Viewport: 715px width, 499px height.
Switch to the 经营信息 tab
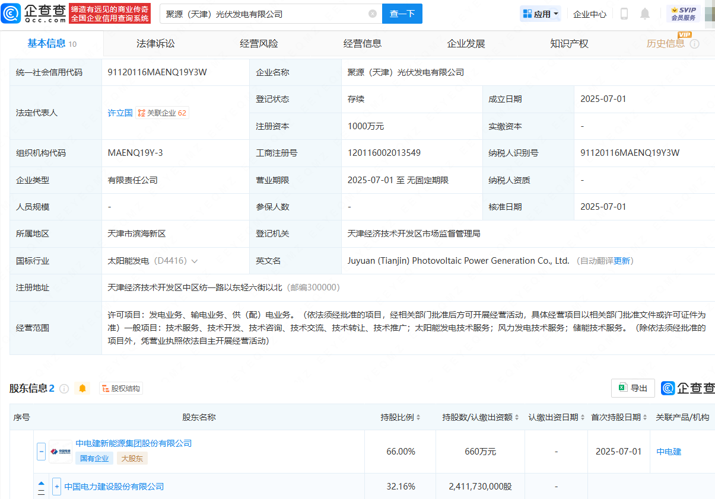pos(363,43)
